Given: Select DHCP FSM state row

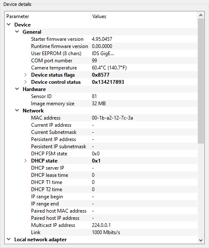Looking at the screenshot, I should [x=113, y=154].
